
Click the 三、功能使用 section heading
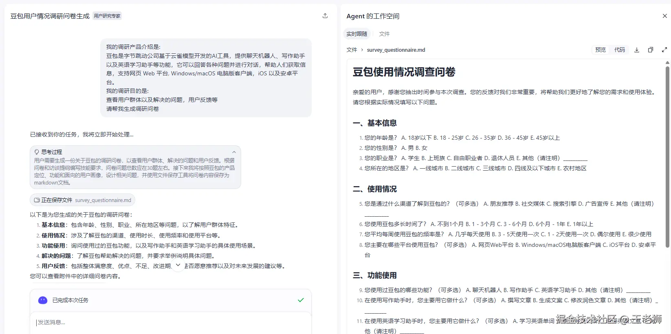click(x=375, y=275)
